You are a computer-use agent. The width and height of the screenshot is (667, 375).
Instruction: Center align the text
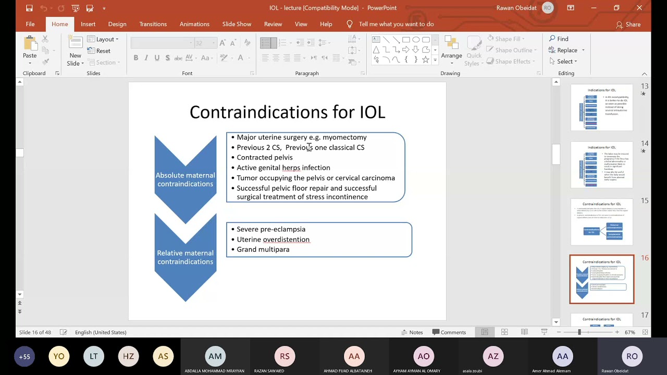[x=276, y=58]
